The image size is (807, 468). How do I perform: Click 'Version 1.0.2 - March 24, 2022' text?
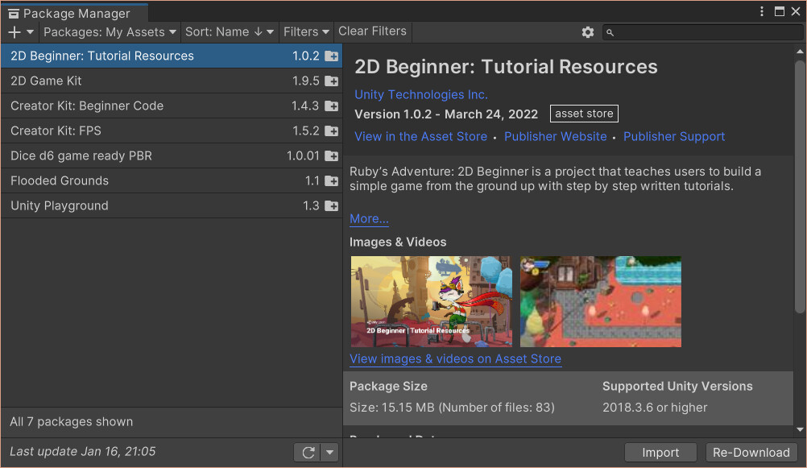click(x=446, y=114)
